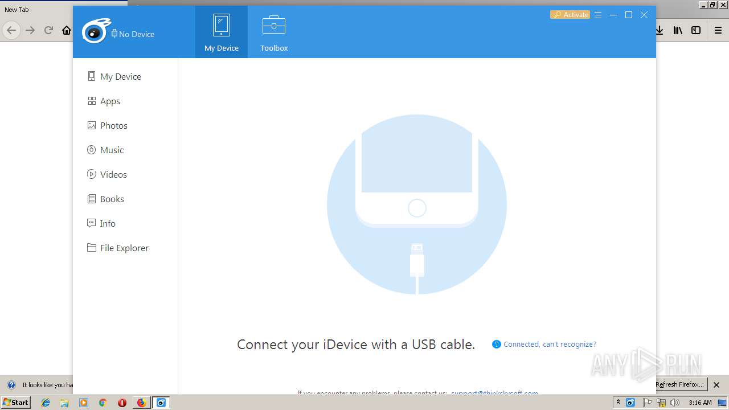Screen dimensions: 729x410
Task: Launch Opera from the taskbar
Action: (122, 403)
